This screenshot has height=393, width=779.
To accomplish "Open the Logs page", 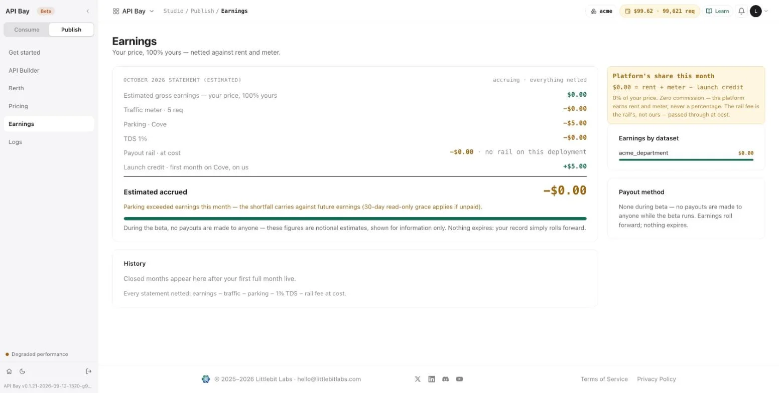I will [49, 142].
